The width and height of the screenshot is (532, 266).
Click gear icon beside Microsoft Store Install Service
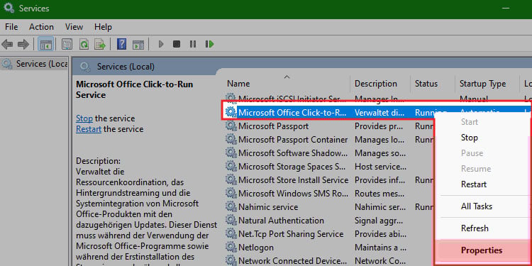pyautogui.click(x=231, y=180)
